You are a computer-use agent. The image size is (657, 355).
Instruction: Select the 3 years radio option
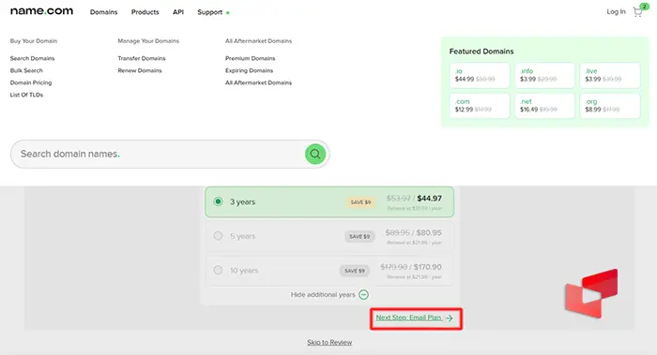coord(218,201)
